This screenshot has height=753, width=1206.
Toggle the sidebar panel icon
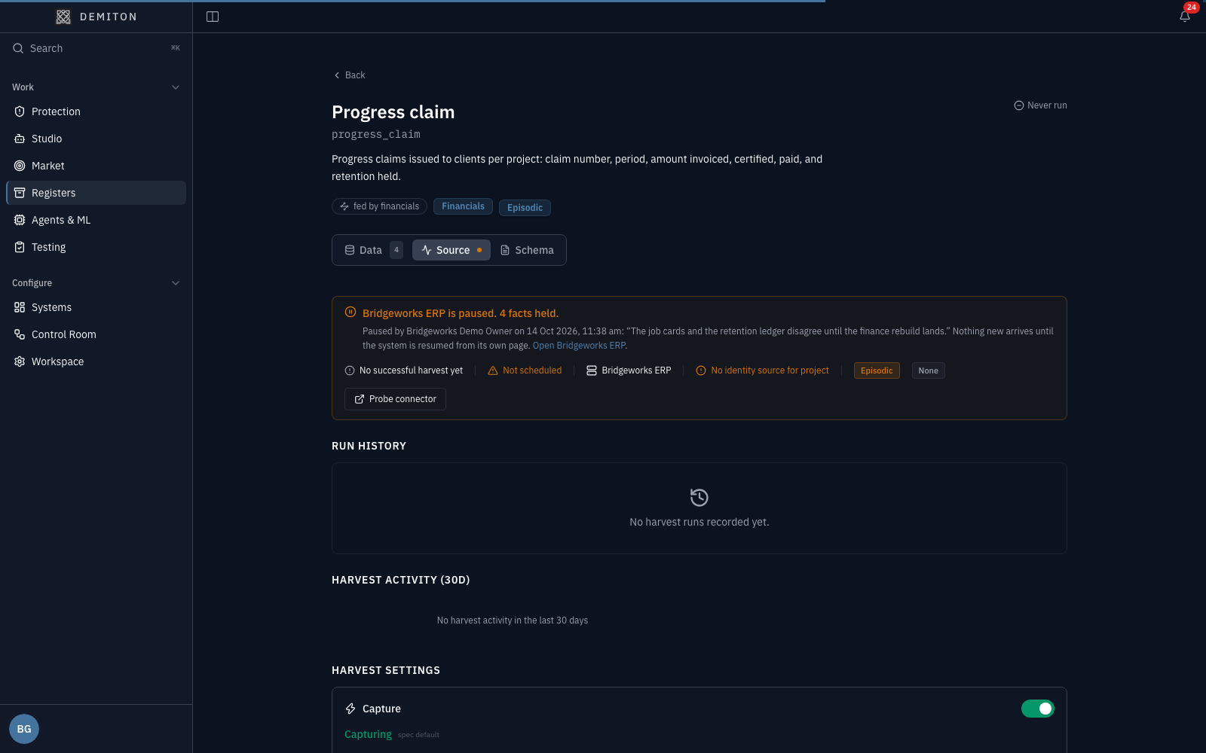(x=213, y=17)
